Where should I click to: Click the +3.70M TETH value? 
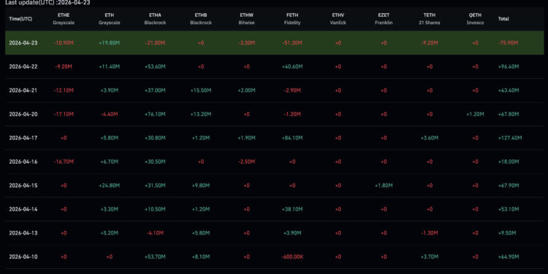pyautogui.click(x=430, y=256)
